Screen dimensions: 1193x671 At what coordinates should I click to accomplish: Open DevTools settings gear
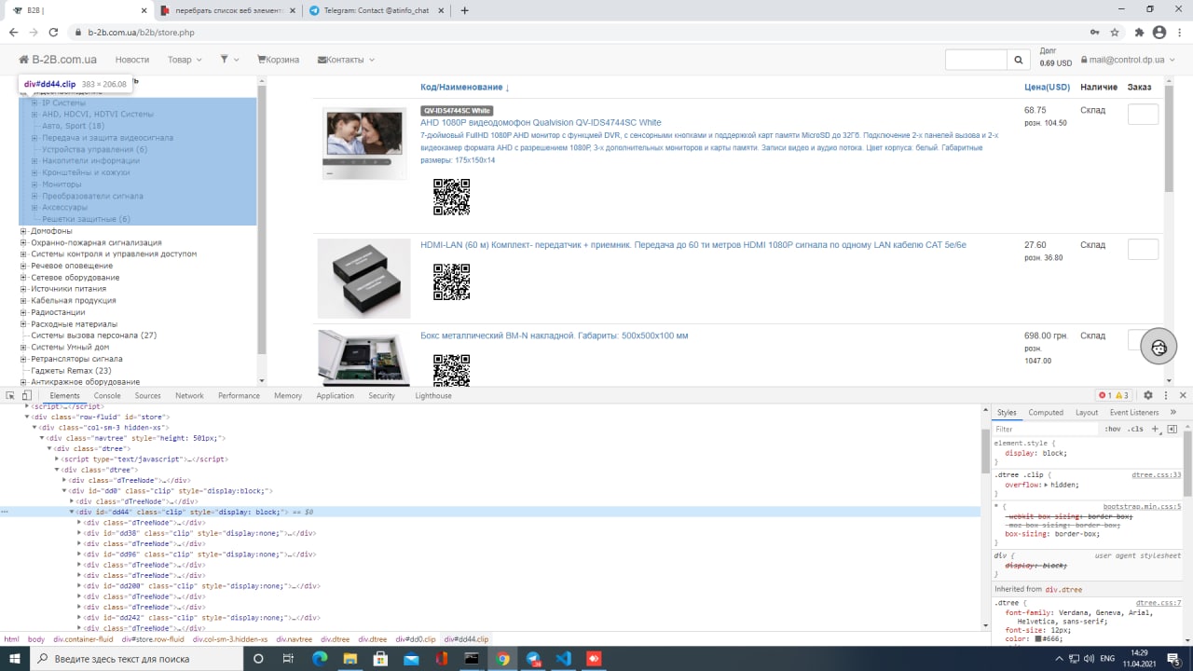coord(1148,395)
